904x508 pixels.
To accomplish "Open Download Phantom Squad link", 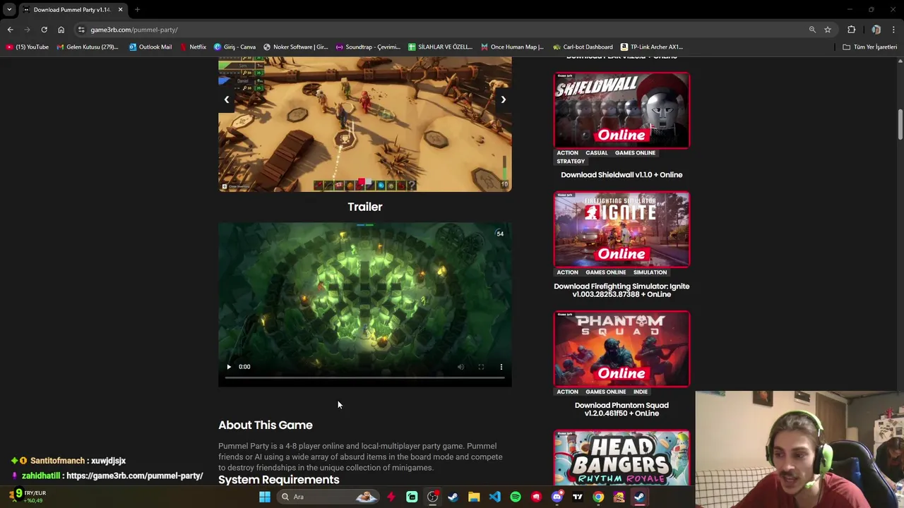I will click(621, 409).
